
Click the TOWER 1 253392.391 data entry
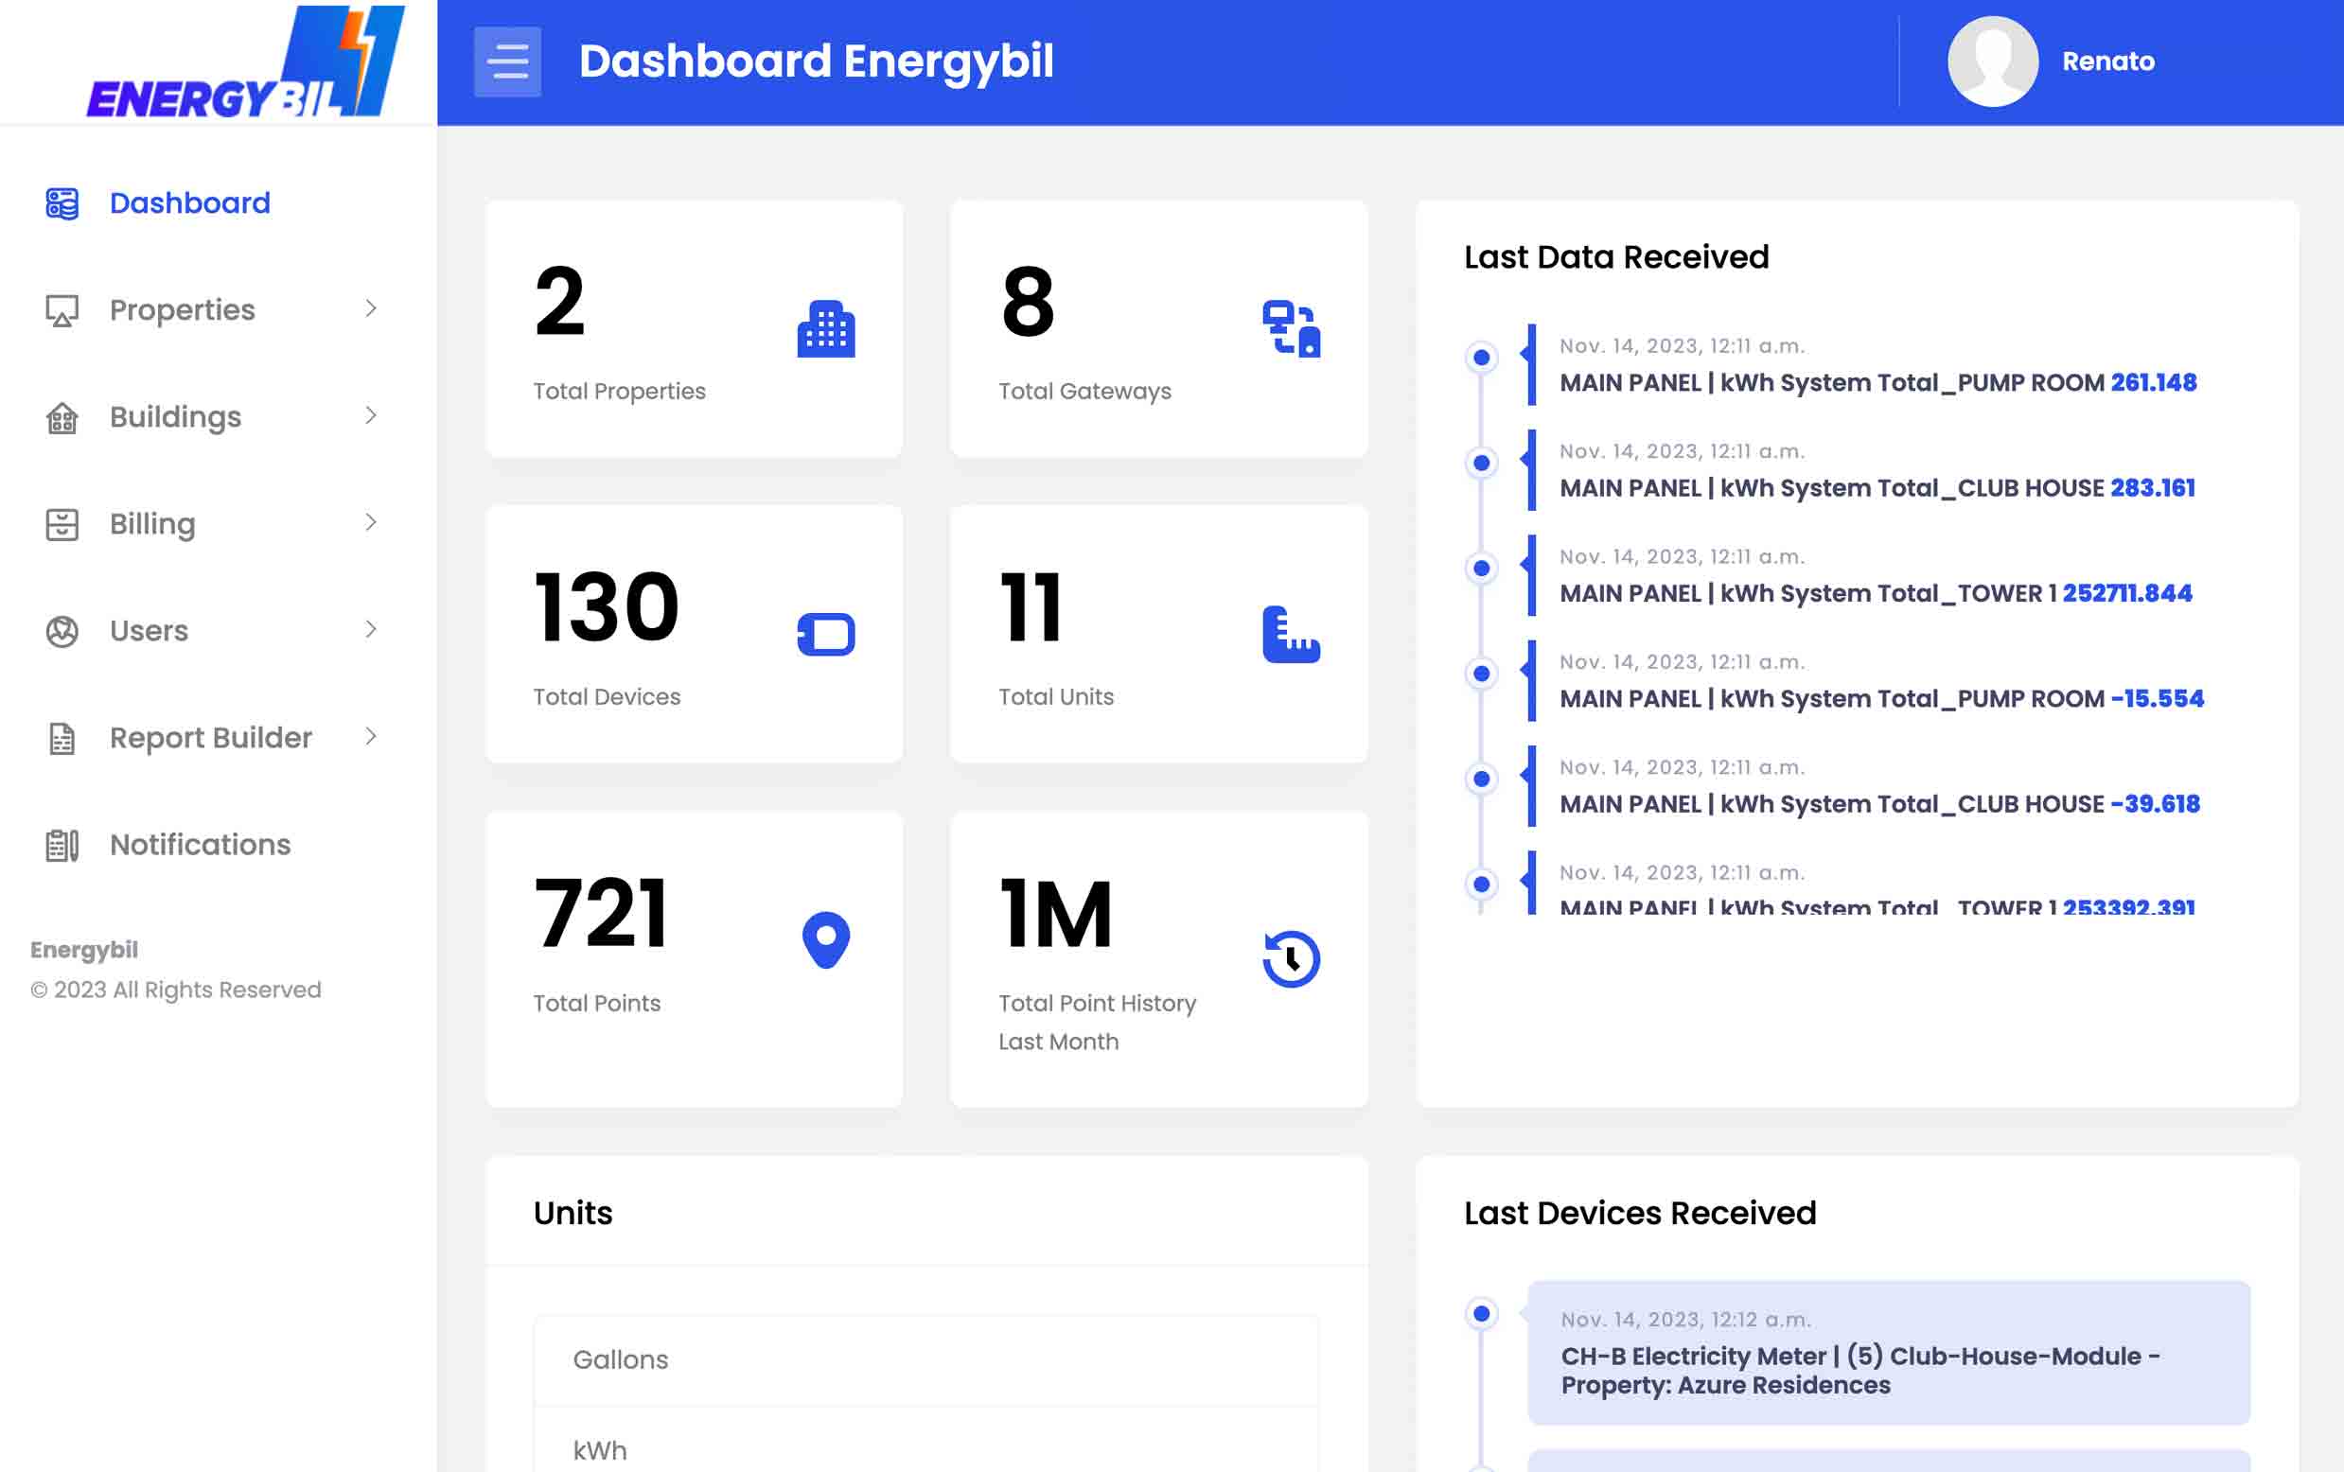pyautogui.click(x=1877, y=906)
